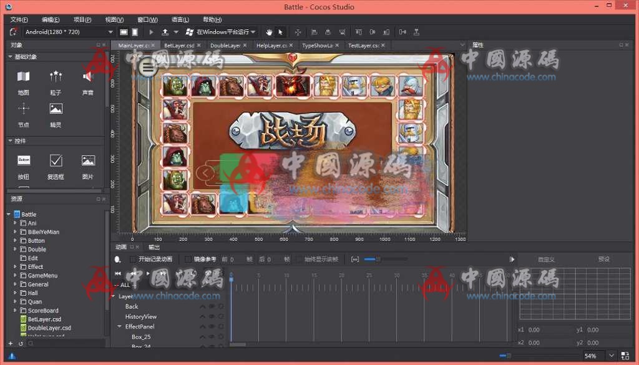Adjust the canvas zoom slider
639x365 pixels.
(508, 356)
